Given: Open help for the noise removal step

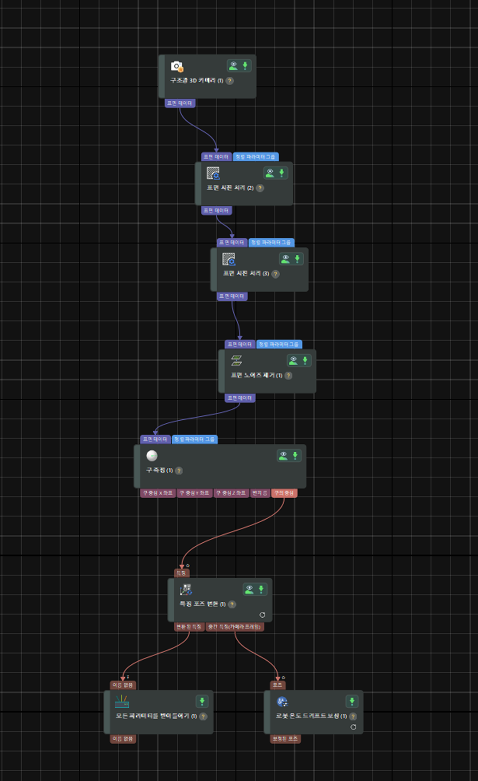Looking at the screenshot, I should pos(288,375).
